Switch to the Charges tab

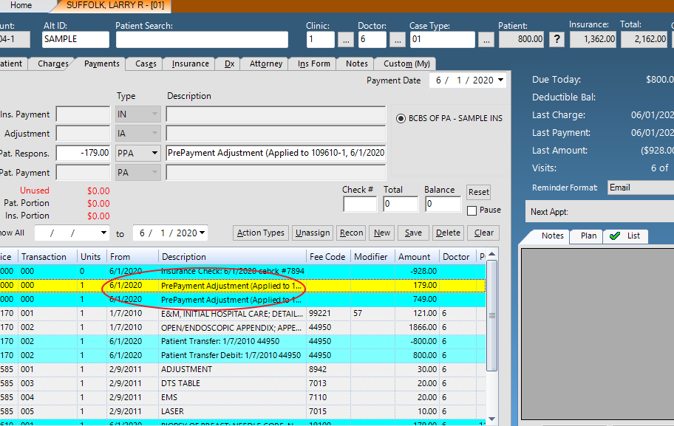52,63
